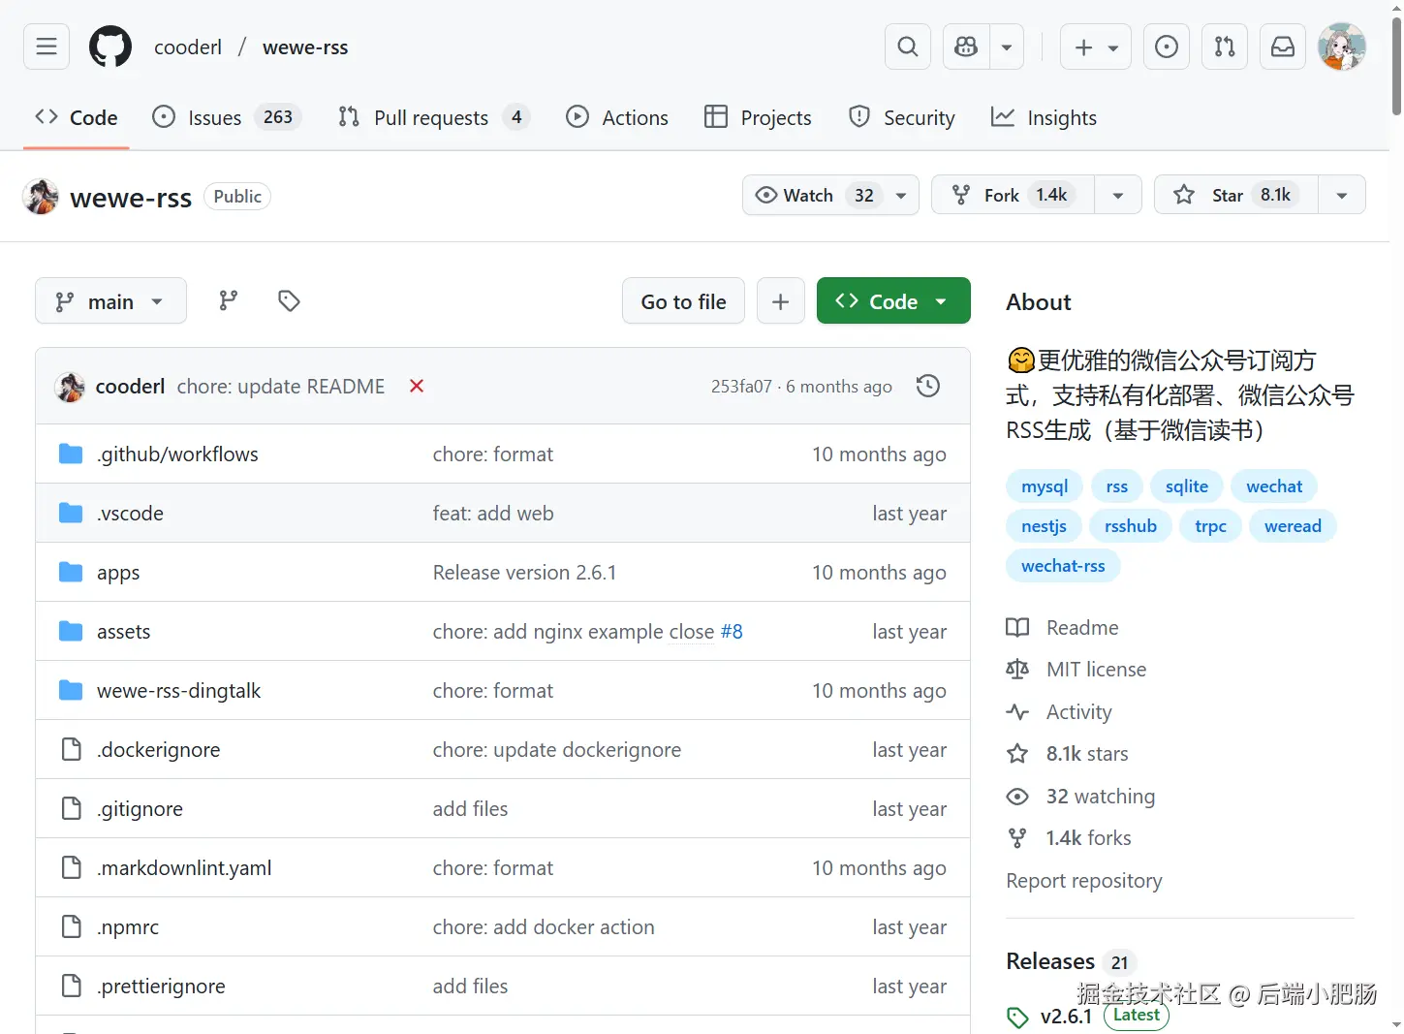The height and width of the screenshot is (1034, 1404).
Task: Expand the Fork options dropdown arrow
Action: pos(1118,195)
